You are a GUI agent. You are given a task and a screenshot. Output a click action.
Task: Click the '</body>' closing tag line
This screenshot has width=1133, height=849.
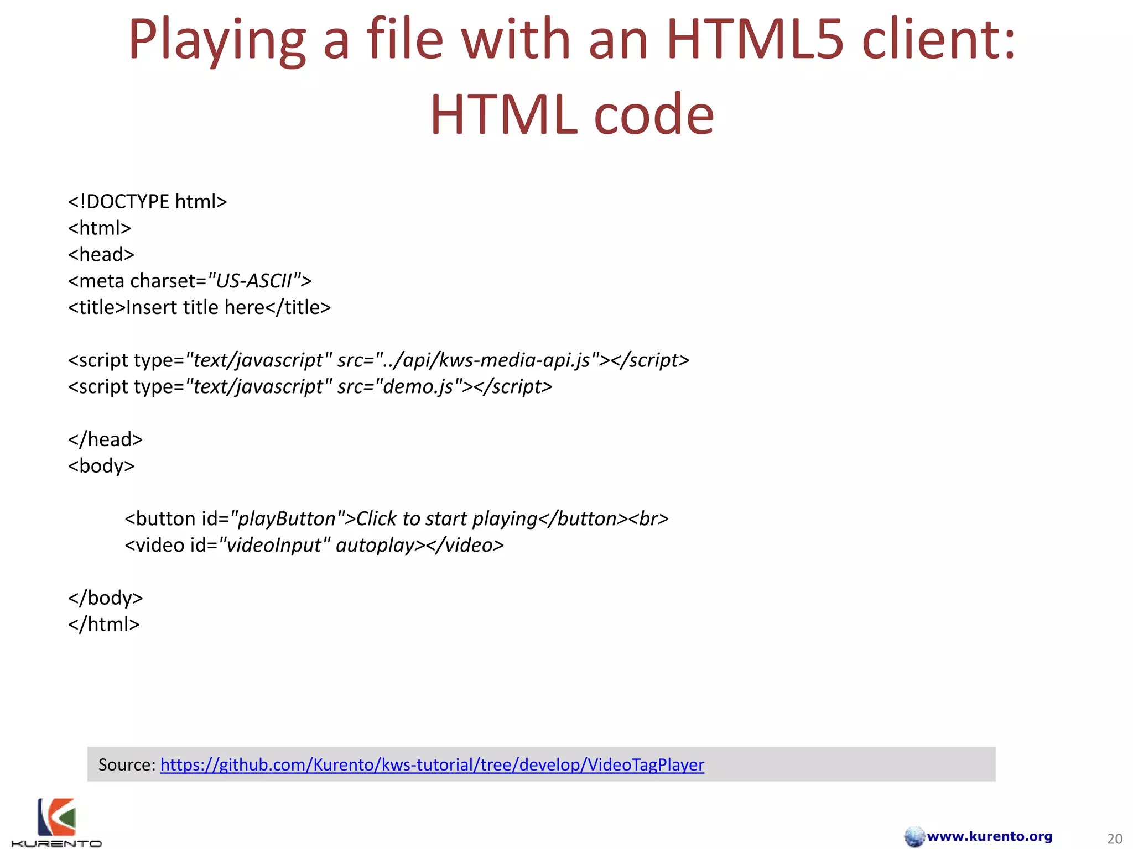tap(105, 598)
